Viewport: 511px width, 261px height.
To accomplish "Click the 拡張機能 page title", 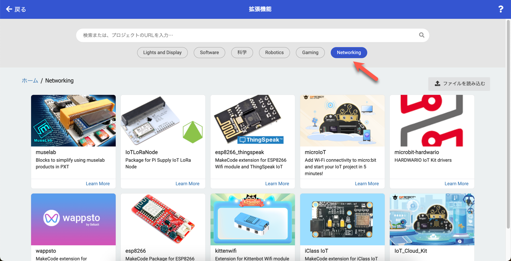I will [260, 9].
